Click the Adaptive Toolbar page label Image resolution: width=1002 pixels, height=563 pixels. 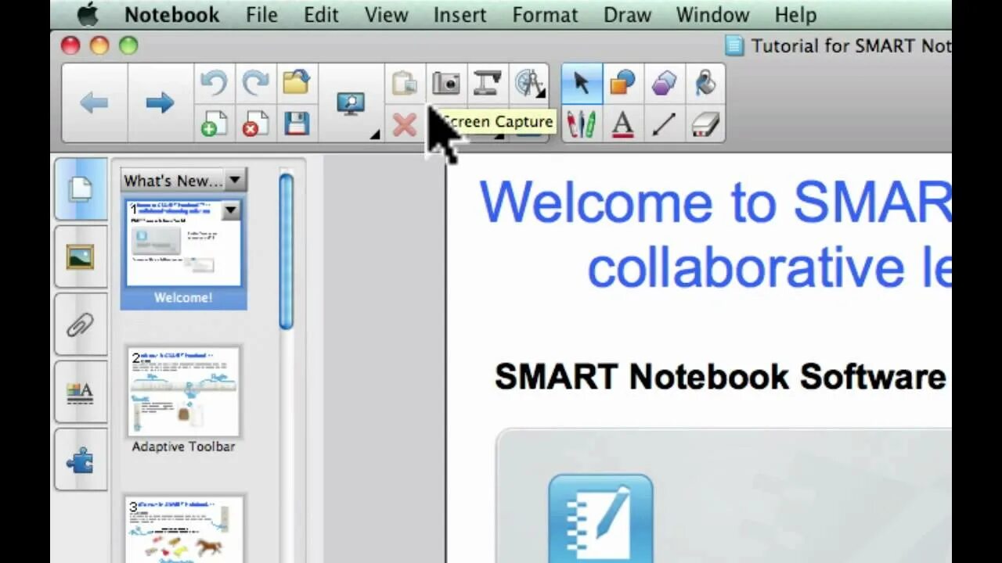coord(183,446)
